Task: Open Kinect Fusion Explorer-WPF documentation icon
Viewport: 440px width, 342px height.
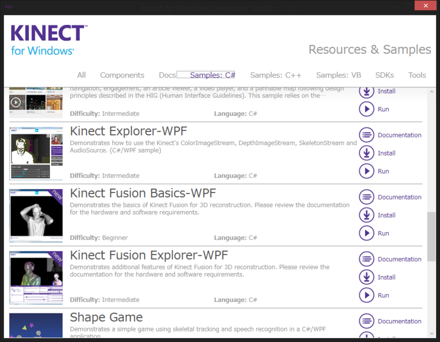Action: coord(366,259)
